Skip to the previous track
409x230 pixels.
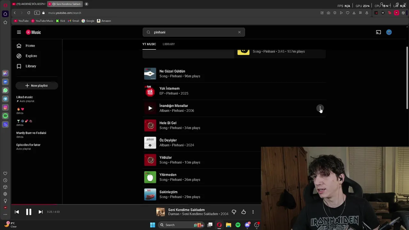pyautogui.click(x=17, y=212)
